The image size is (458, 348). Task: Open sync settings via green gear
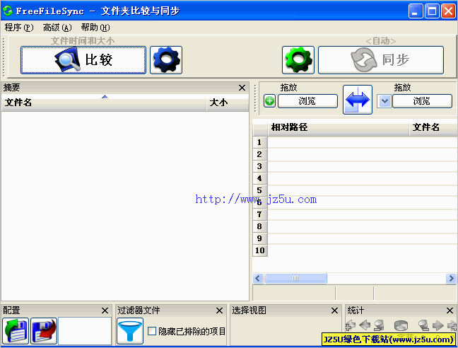(x=298, y=60)
